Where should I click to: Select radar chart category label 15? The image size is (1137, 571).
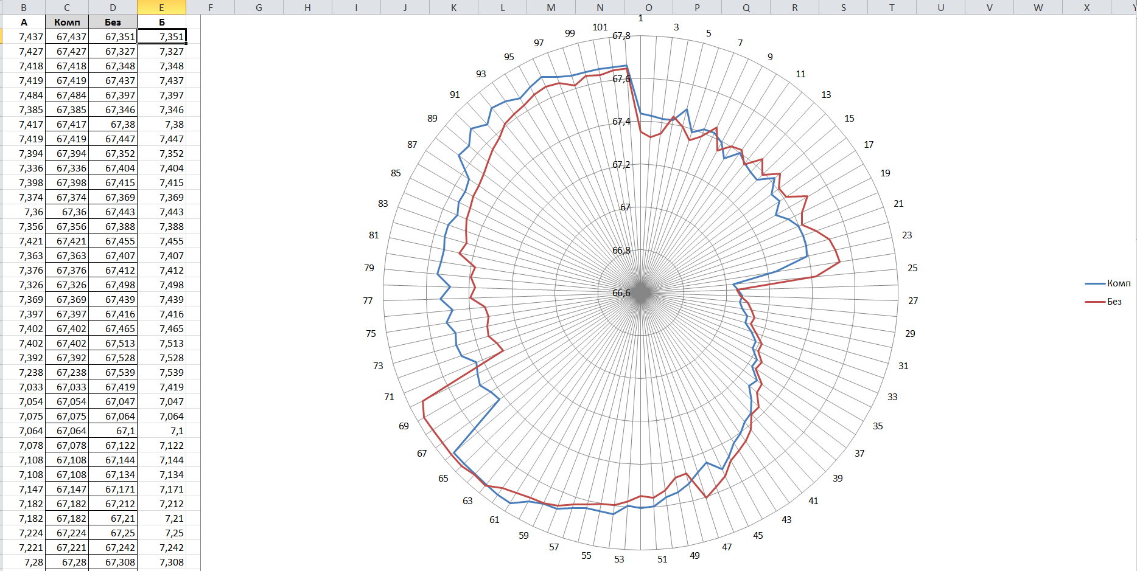[849, 119]
